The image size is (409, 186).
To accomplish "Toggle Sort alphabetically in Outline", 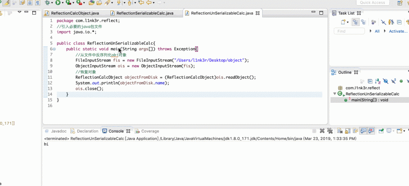I will (x=378, y=82).
